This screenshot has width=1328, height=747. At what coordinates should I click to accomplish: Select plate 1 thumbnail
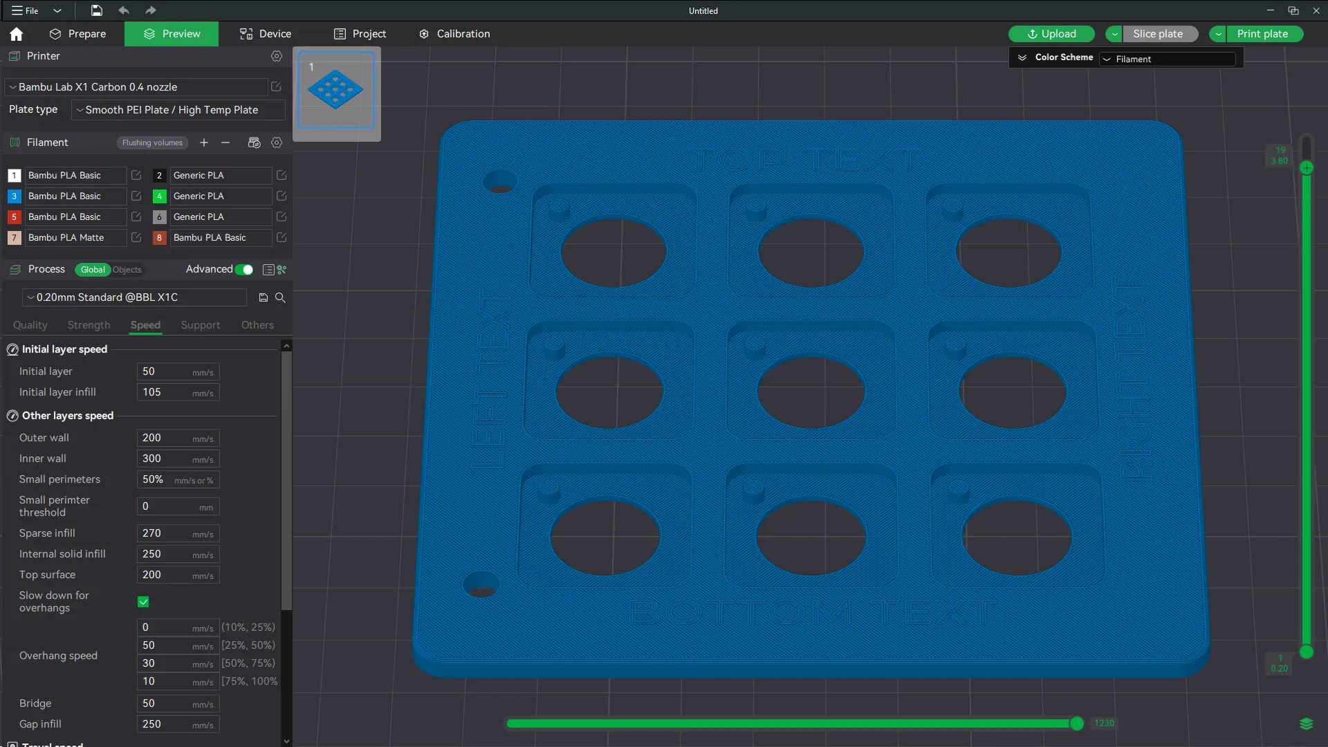tap(336, 91)
